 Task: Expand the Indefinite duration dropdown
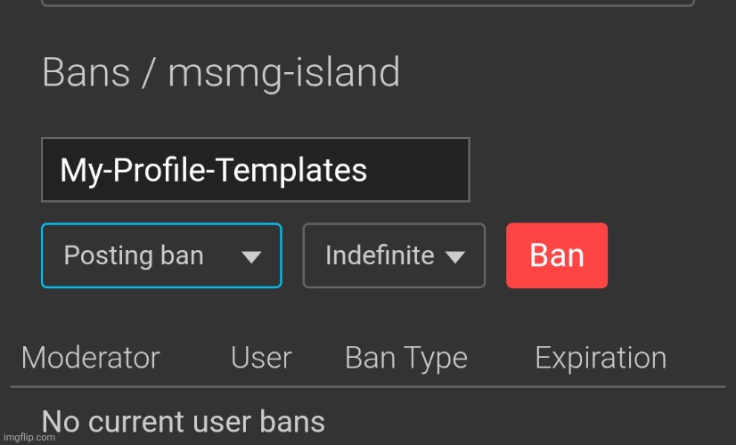click(x=394, y=255)
